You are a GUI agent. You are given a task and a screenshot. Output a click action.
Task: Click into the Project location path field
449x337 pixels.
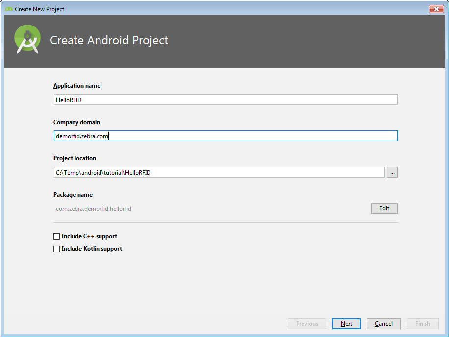(219, 172)
